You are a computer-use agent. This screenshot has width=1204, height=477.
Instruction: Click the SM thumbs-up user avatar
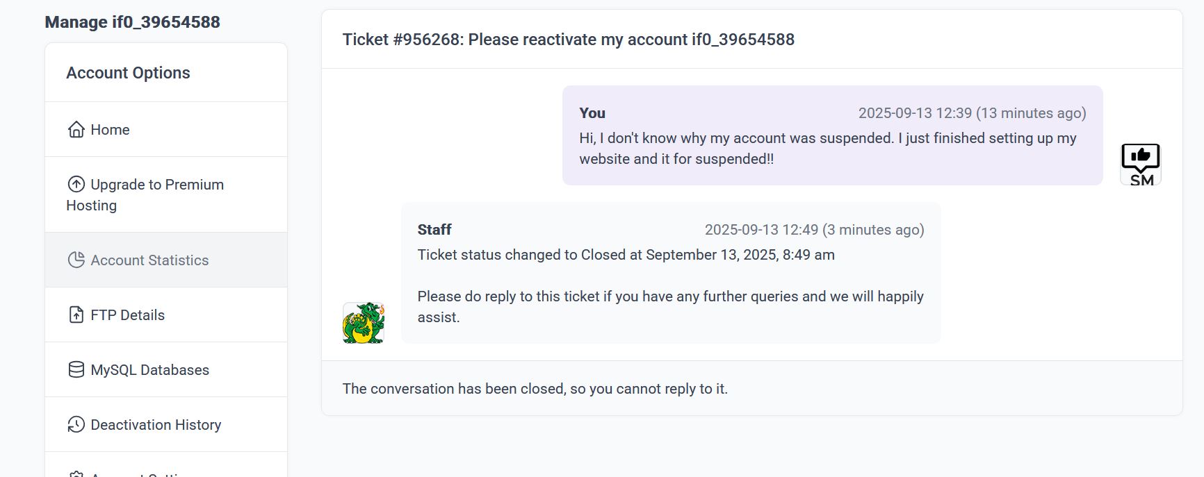pos(1141,164)
